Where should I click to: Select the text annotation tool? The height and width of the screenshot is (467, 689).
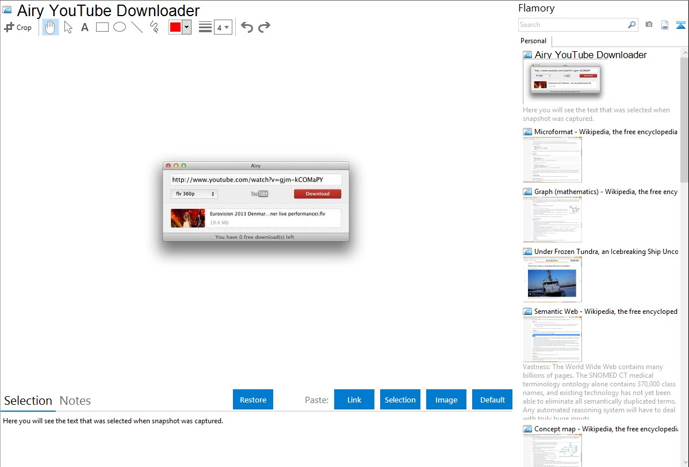pos(85,27)
